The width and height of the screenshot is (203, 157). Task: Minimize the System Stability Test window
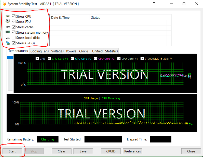pos(171,4)
